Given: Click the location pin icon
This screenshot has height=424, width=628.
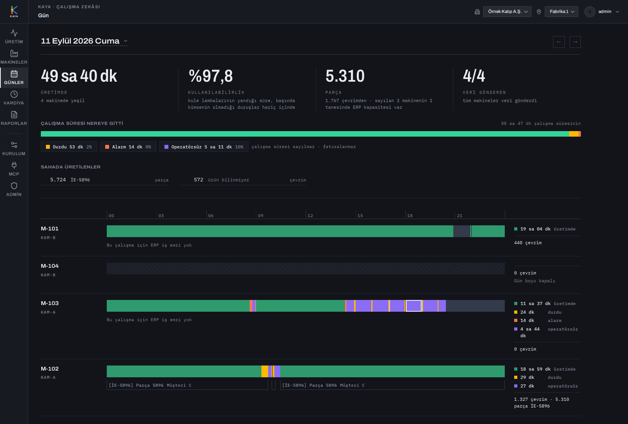Looking at the screenshot, I should pyautogui.click(x=539, y=12).
